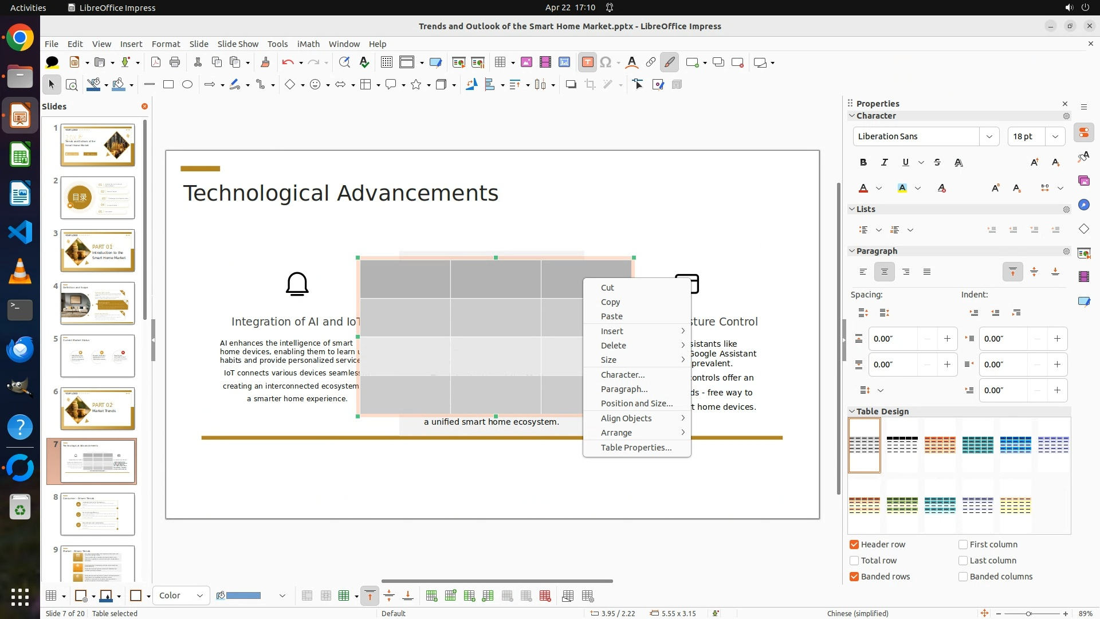1100x619 pixels.
Task: Click the Italic formatting icon
Action: [x=884, y=163]
